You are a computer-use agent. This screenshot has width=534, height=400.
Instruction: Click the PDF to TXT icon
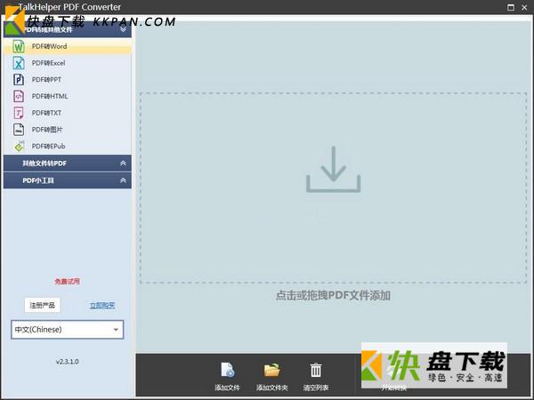tap(19, 113)
